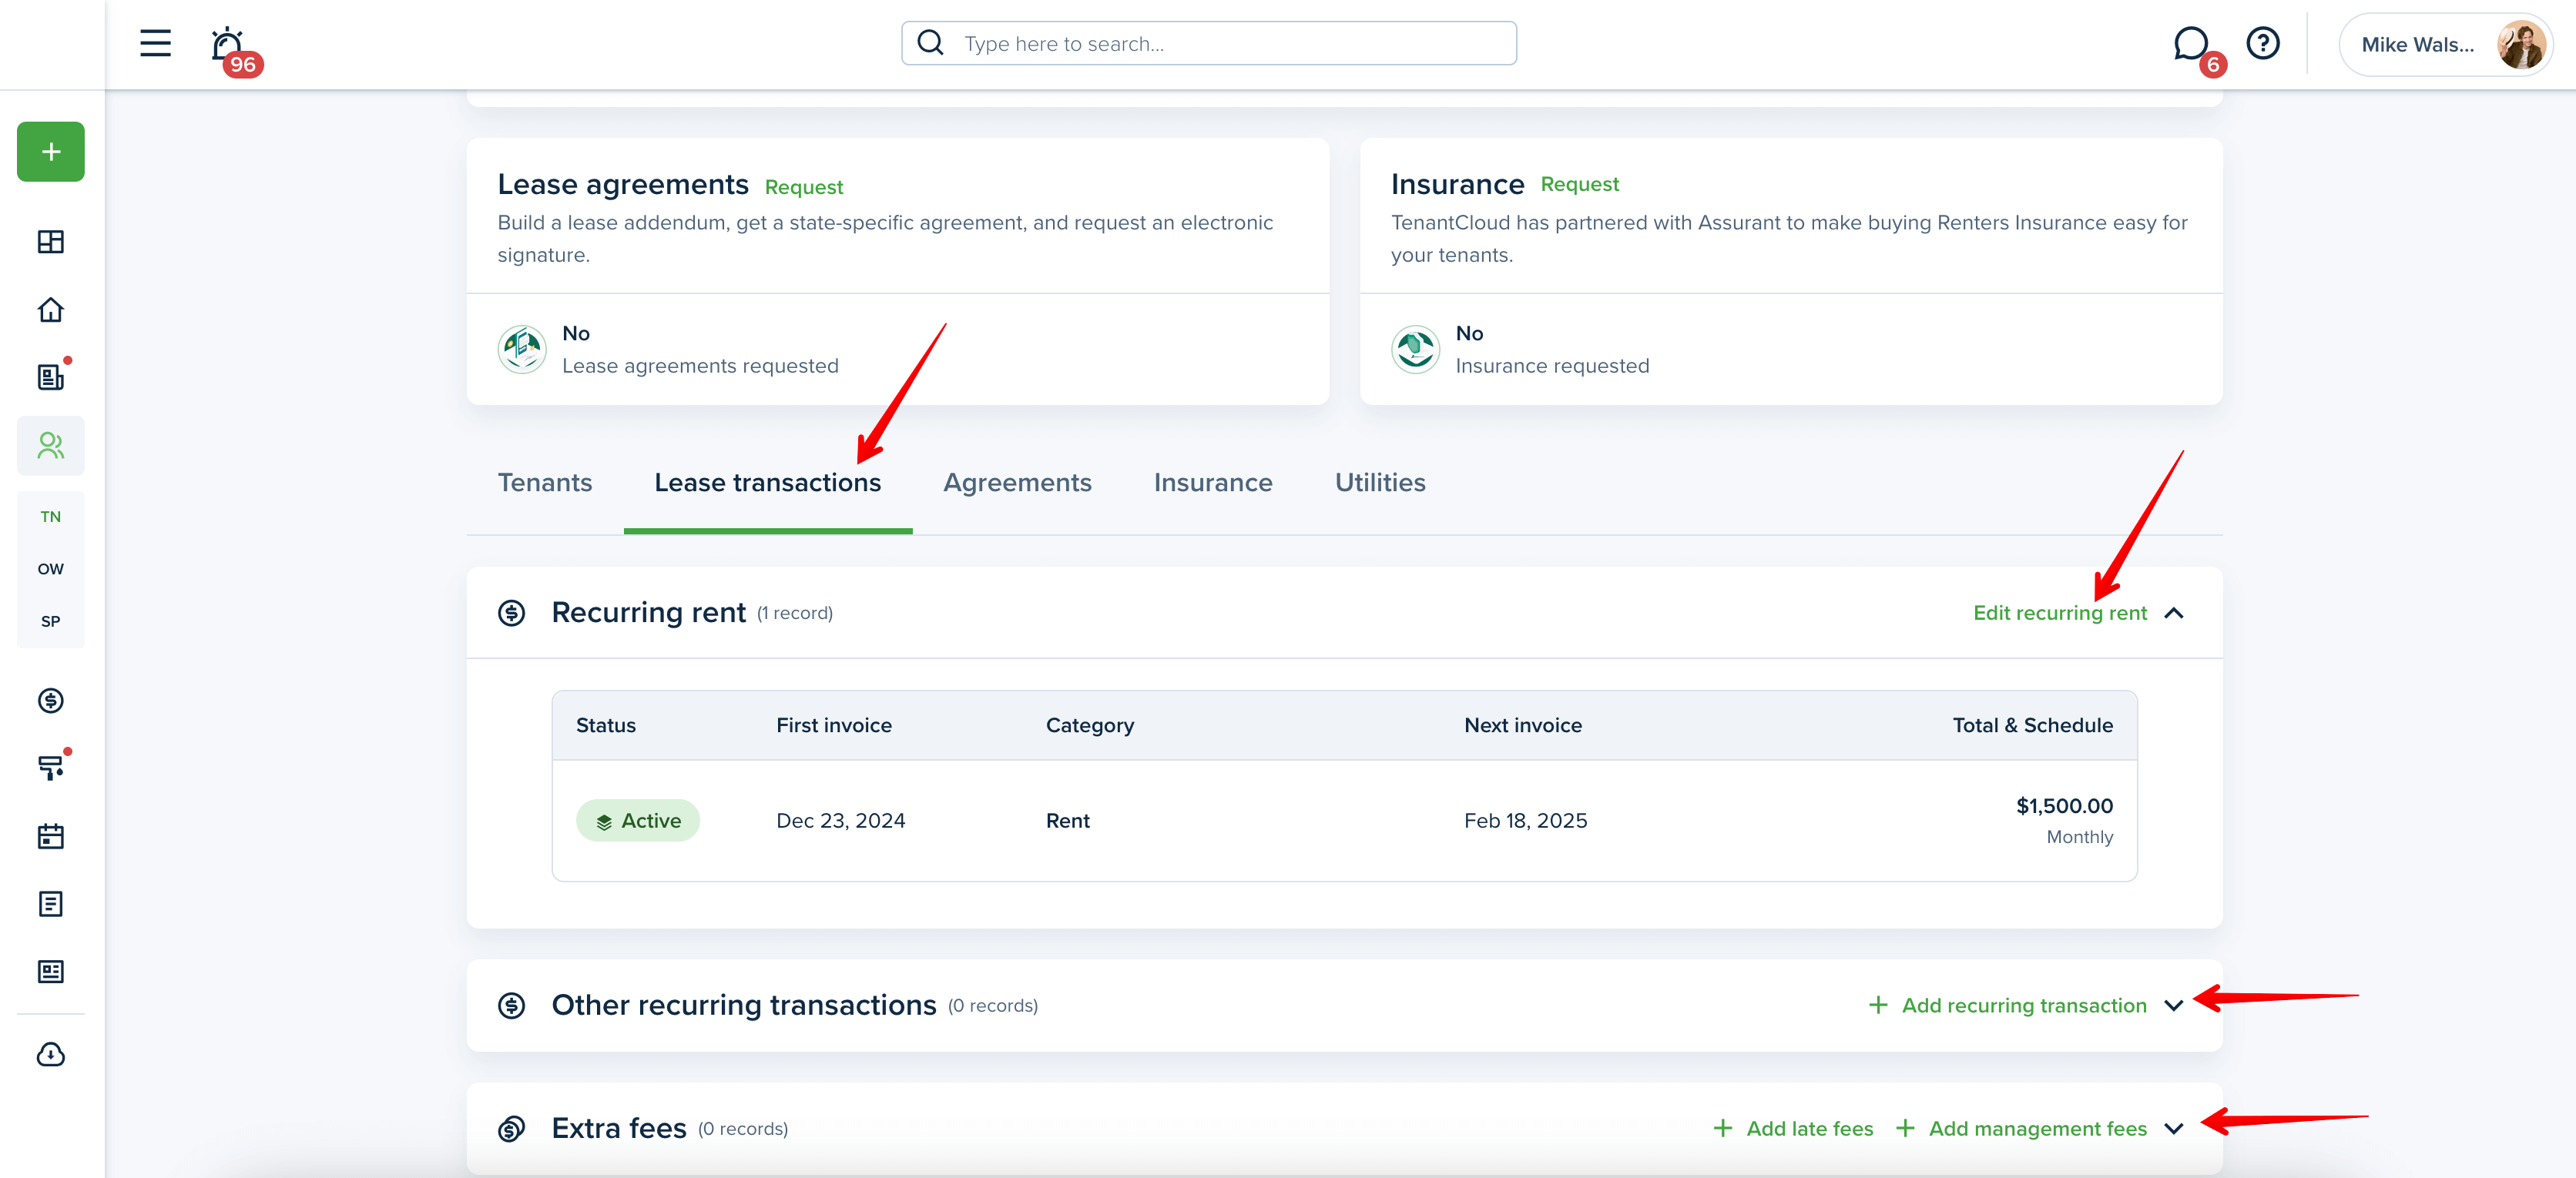Open the calendar icon in sidebar
Image resolution: width=2576 pixels, height=1178 pixels.
point(51,836)
